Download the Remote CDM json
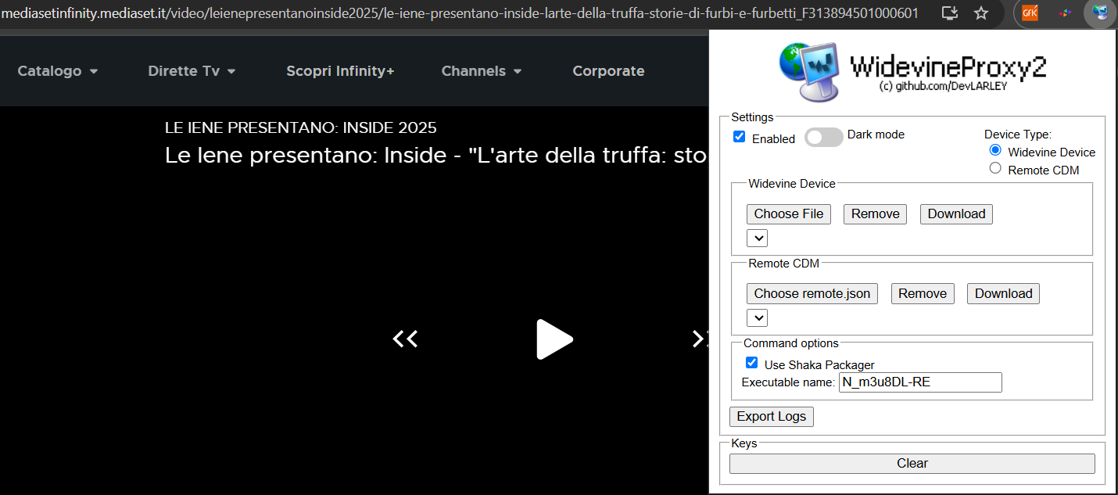 click(1003, 294)
